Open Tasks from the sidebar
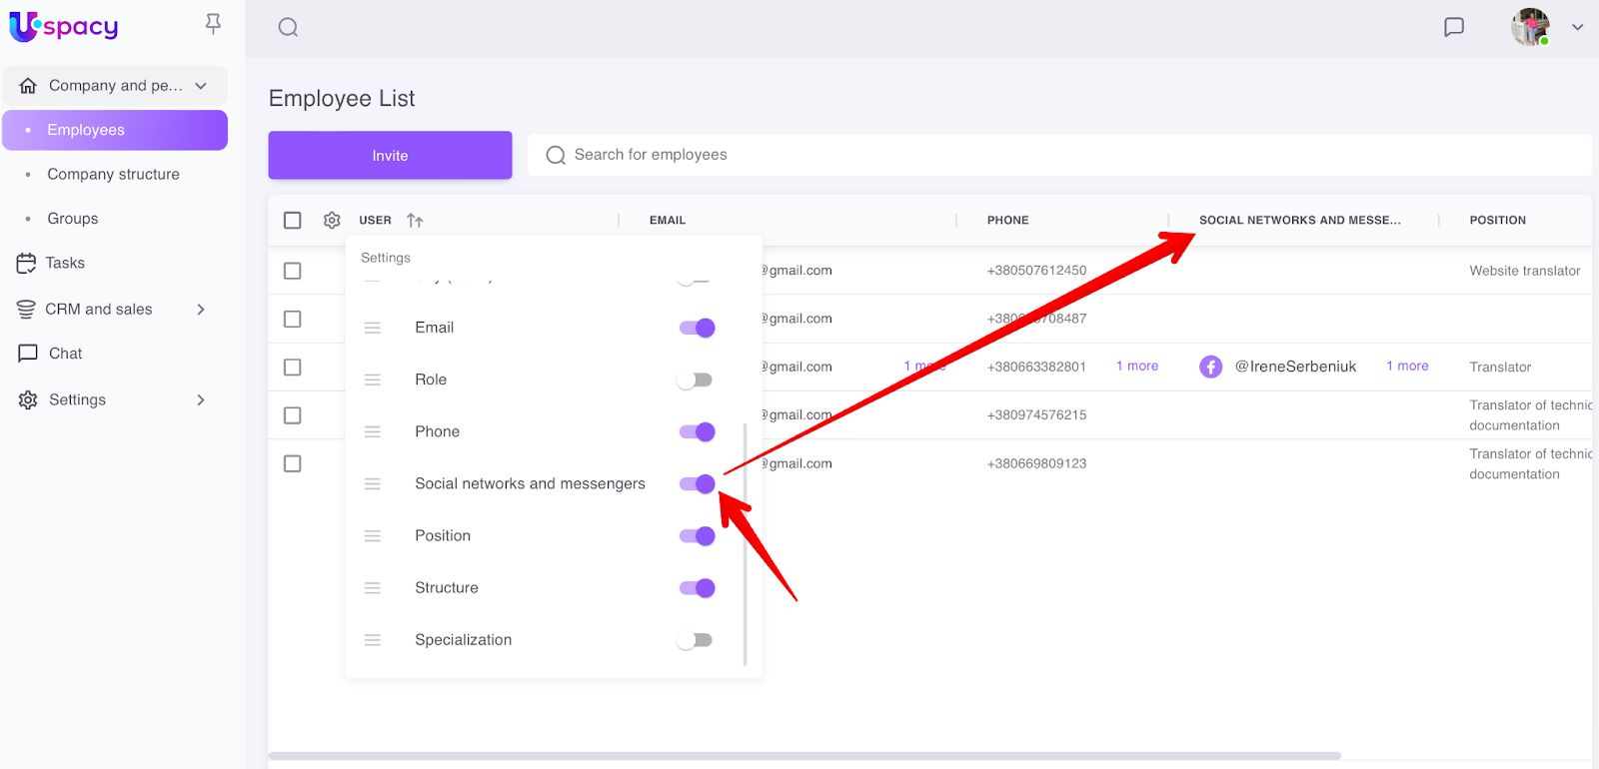 point(65,263)
